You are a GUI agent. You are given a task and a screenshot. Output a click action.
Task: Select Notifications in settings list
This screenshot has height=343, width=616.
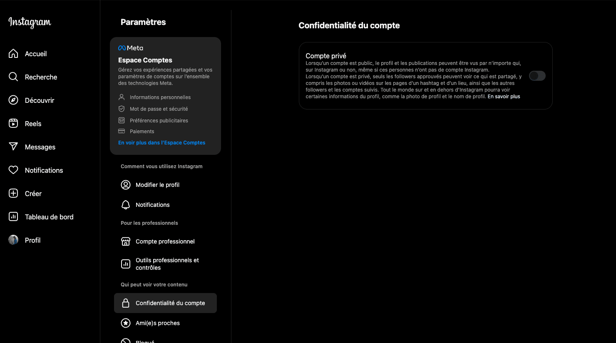click(165, 205)
